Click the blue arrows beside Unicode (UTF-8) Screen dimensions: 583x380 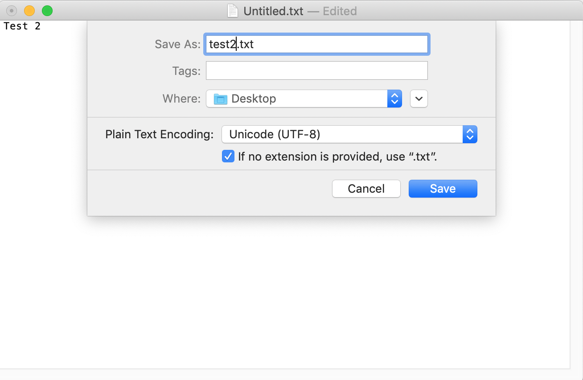(x=470, y=134)
